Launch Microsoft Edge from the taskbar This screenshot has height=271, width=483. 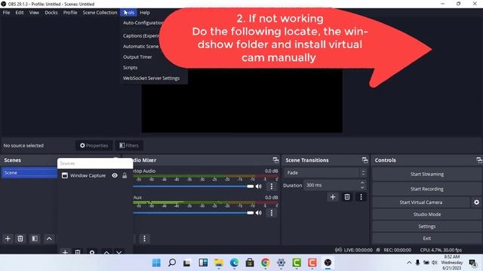tap(234, 263)
